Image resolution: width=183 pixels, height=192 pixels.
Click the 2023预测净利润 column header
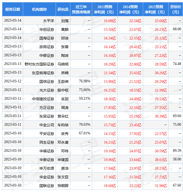105,9
